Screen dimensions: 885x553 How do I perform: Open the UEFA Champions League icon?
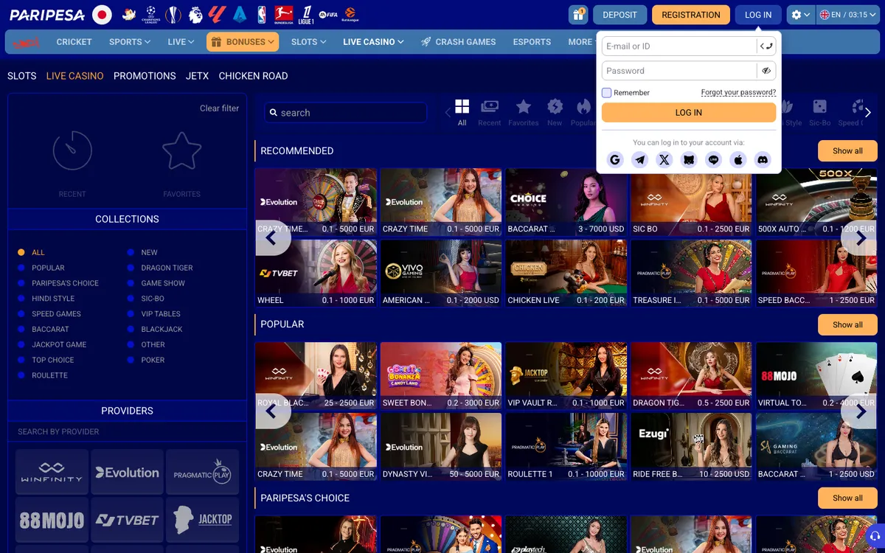(150, 14)
